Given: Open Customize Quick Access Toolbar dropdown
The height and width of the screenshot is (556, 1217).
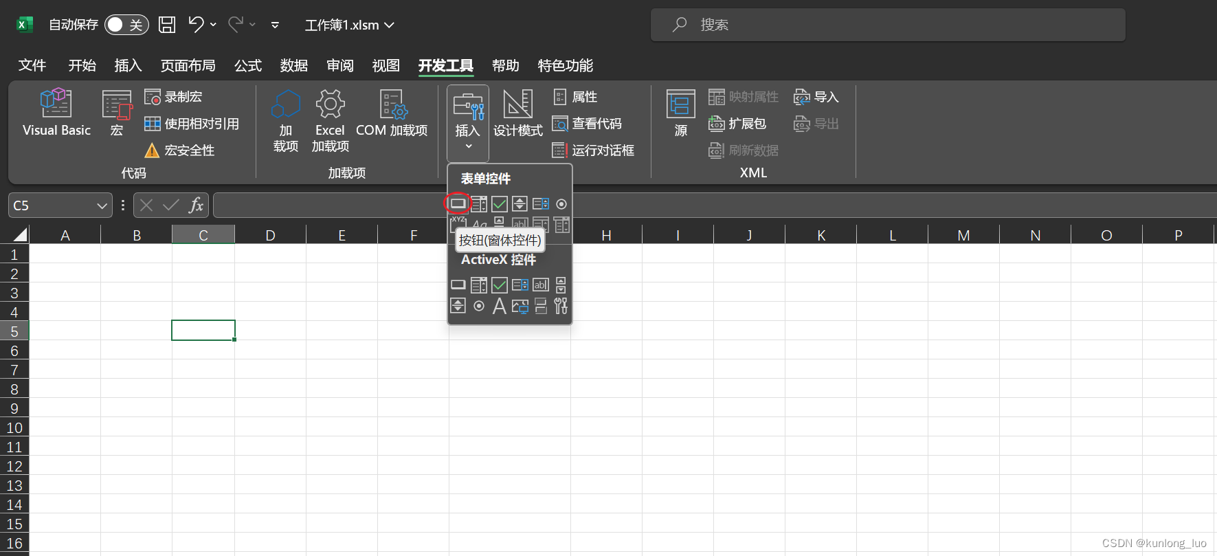Looking at the screenshot, I should [275, 25].
